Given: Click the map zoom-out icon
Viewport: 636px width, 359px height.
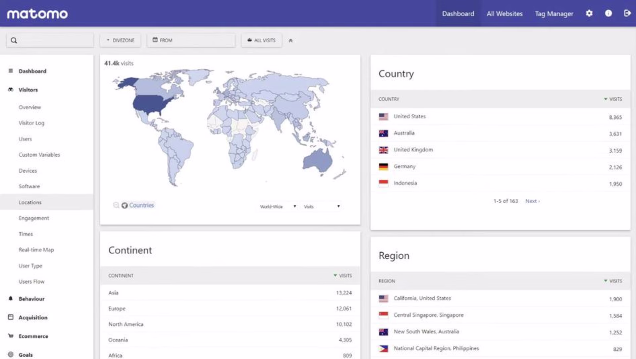Looking at the screenshot, I should [x=116, y=205].
